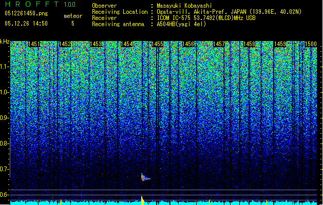Click the Observer field label
Viewport: 323px width, 205px height.
tap(104, 6)
